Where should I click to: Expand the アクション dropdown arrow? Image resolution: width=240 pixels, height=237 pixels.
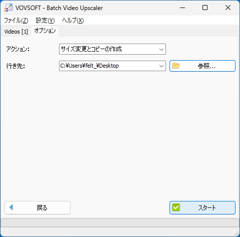pos(161,49)
